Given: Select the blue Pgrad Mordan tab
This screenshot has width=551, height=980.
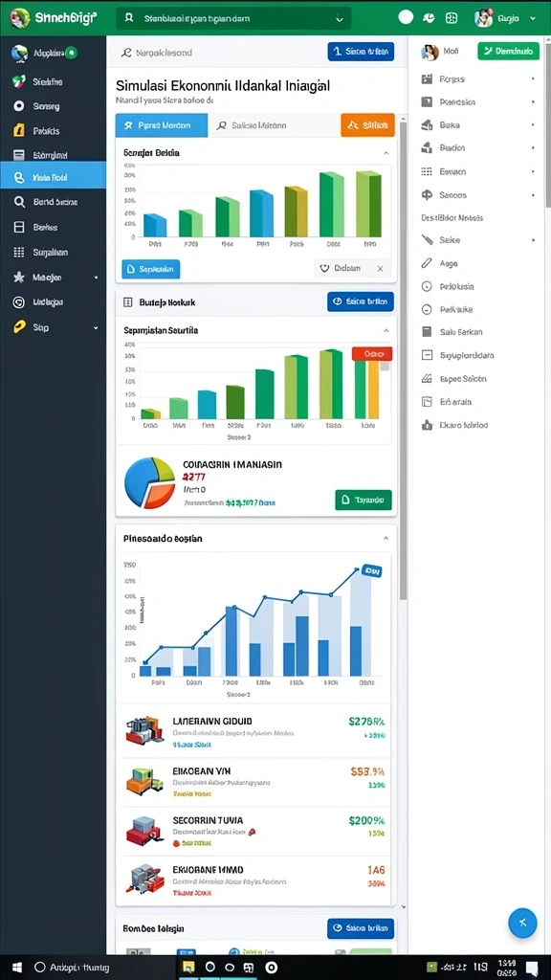Looking at the screenshot, I should tap(162, 125).
